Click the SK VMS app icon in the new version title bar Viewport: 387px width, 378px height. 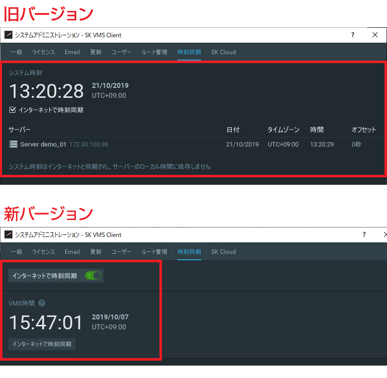pyautogui.click(x=8, y=234)
